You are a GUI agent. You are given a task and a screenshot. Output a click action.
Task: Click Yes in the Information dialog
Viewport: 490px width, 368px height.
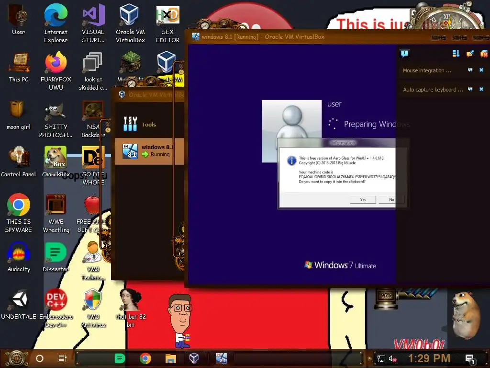coord(363,200)
